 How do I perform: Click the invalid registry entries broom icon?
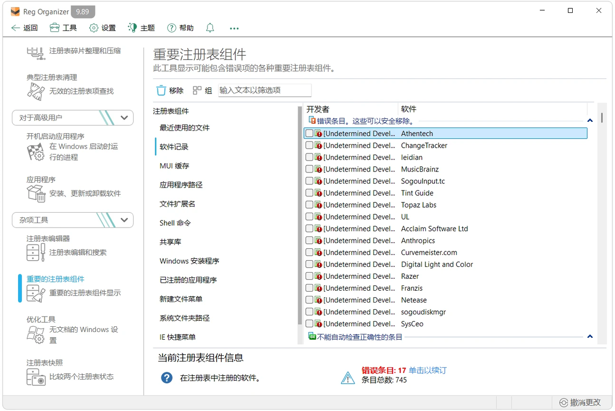coord(36,91)
